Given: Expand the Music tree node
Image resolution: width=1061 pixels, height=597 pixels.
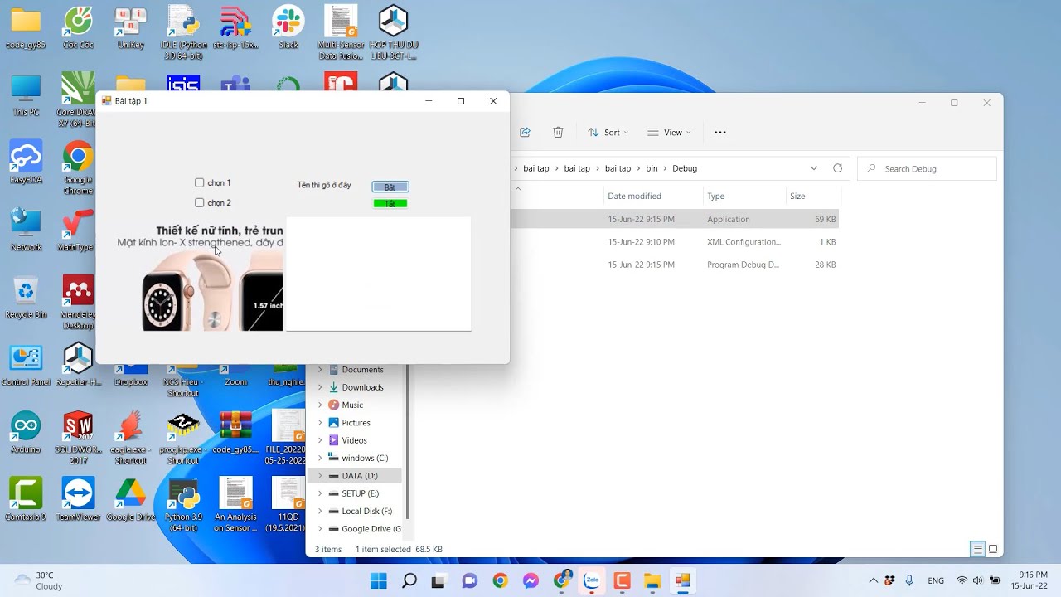Looking at the screenshot, I should coord(320,405).
